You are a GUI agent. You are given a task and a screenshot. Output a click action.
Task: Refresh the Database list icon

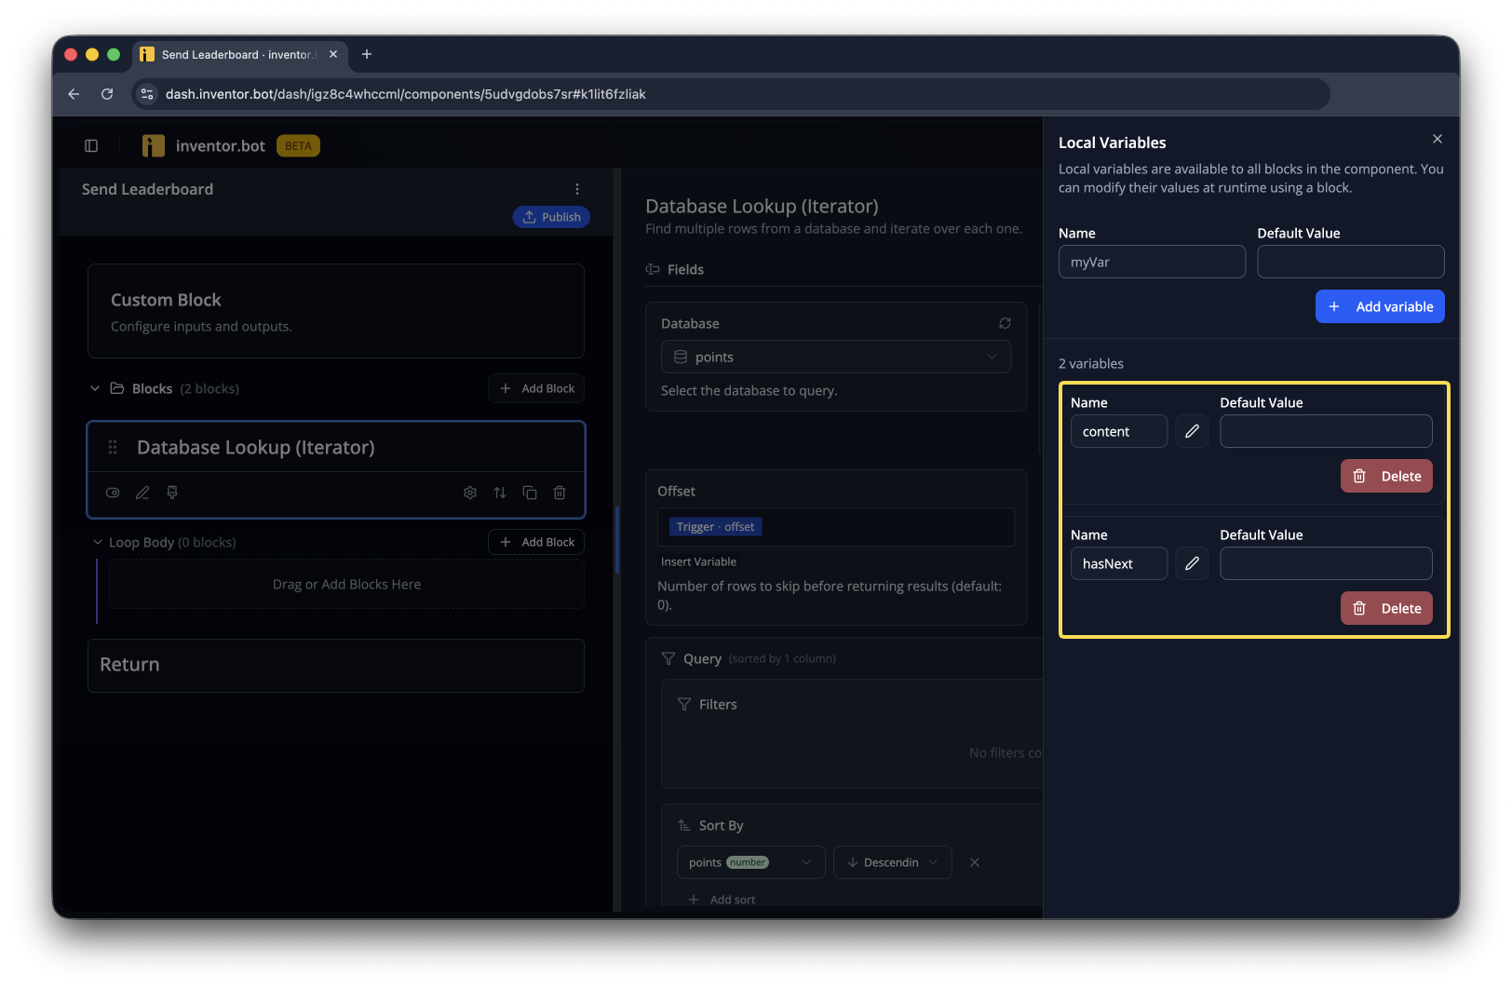1005,323
